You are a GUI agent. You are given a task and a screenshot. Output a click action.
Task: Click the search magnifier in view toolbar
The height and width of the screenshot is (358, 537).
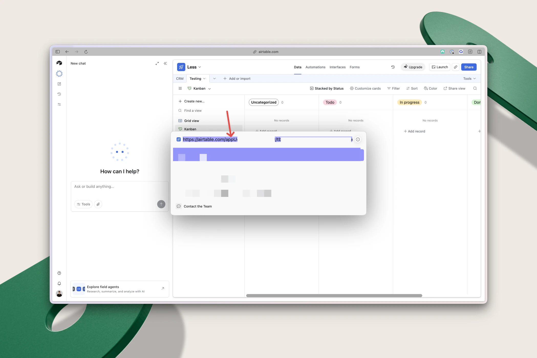pyautogui.click(x=475, y=88)
